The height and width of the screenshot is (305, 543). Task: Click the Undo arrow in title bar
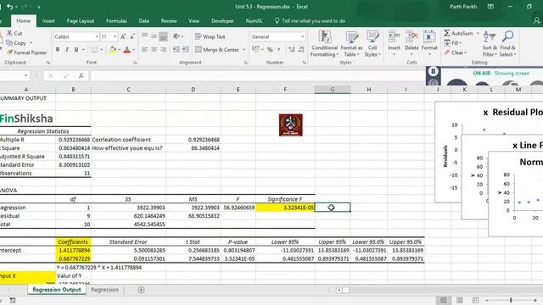[9, 7]
